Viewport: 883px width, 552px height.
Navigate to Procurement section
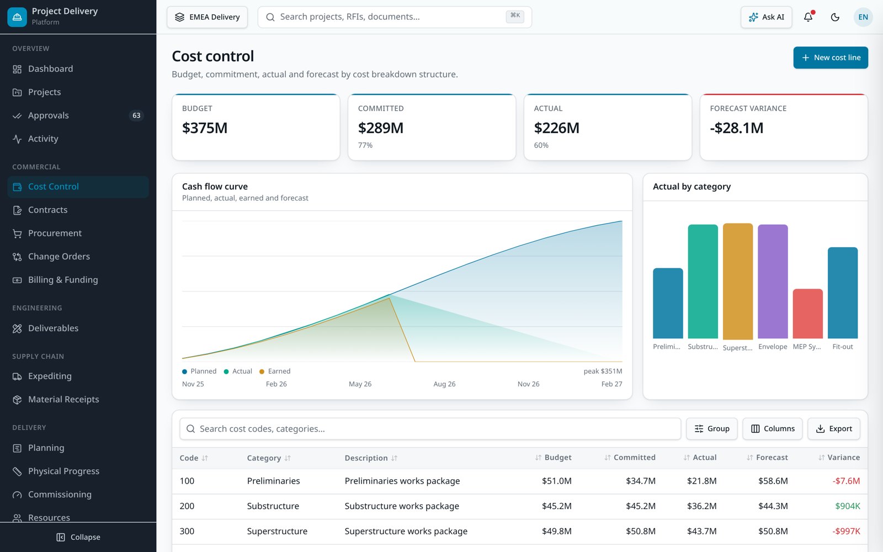click(x=78, y=233)
